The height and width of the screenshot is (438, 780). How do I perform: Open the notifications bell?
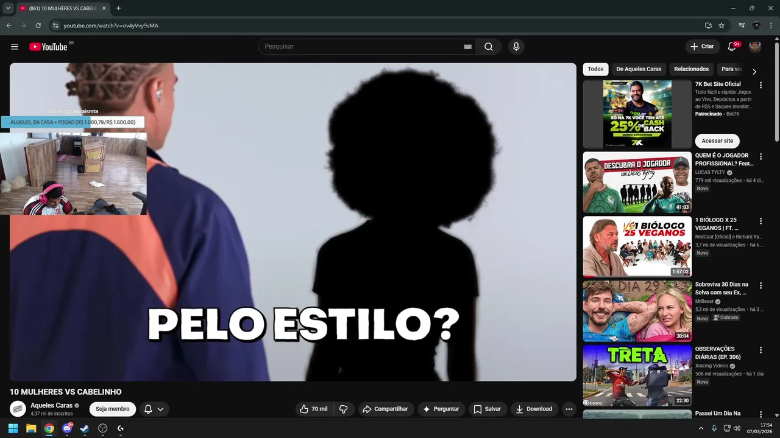(x=732, y=47)
